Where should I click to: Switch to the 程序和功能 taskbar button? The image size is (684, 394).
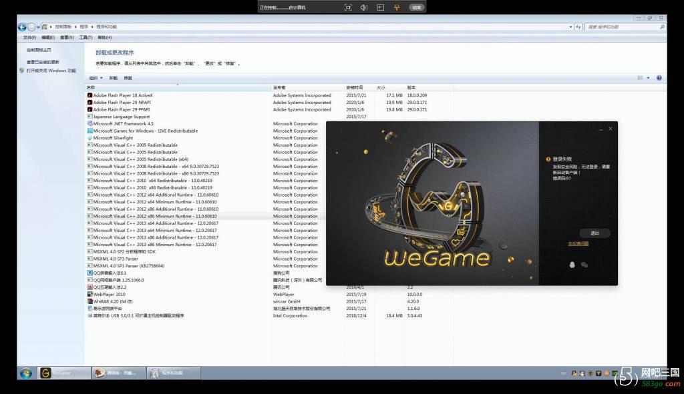click(173, 373)
